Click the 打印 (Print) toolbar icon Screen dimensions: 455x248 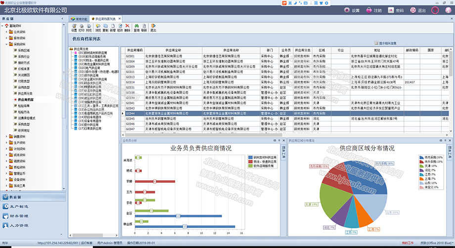click(x=81, y=27)
